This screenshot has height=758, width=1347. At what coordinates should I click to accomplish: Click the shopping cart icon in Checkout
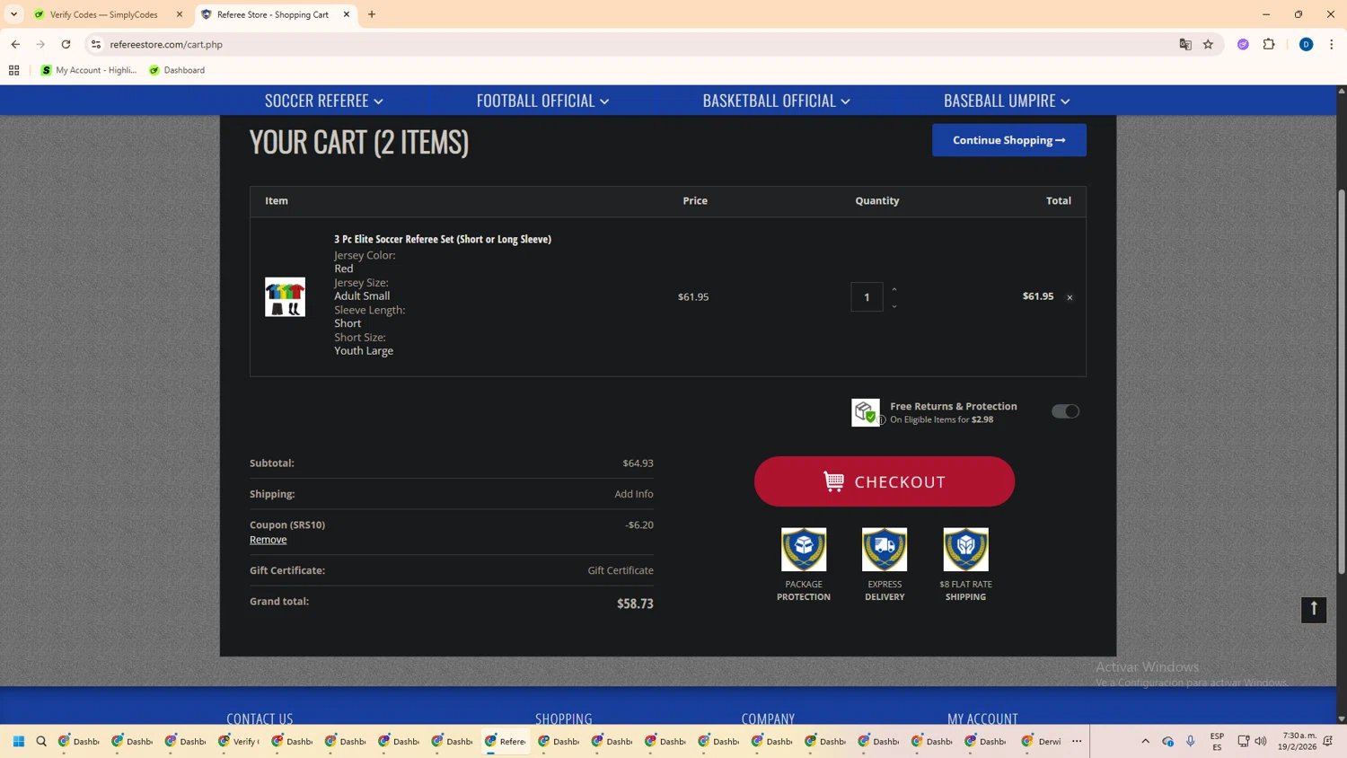(x=833, y=481)
